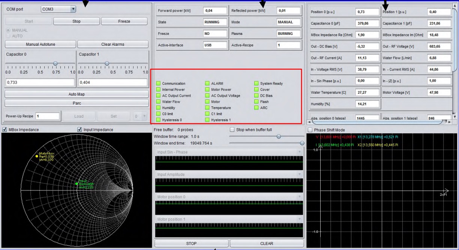Open the recipe number dropdown next to Set
Viewport: 459px width, 250px height.
pyautogui.click(x=139, y=116)
